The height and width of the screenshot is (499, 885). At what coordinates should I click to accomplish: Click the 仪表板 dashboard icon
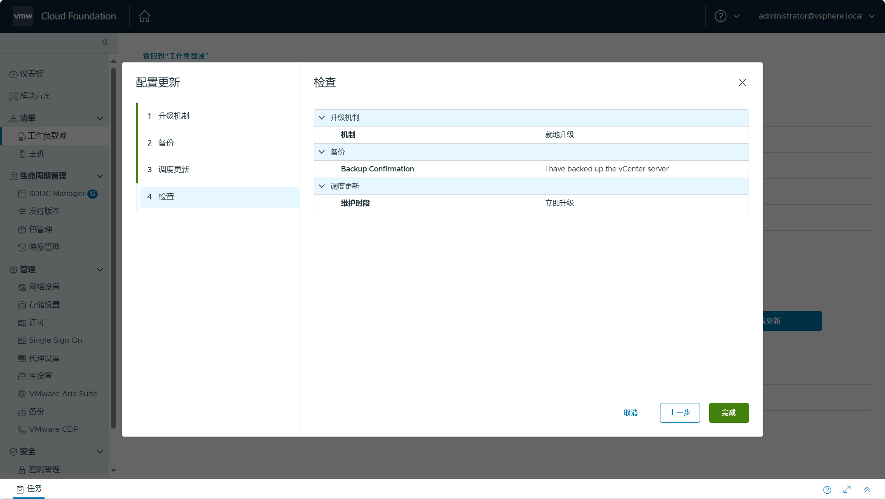coord(13,74)
